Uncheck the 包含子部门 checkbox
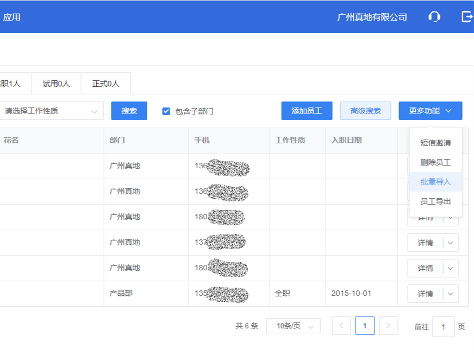 (x=166, y=112)
